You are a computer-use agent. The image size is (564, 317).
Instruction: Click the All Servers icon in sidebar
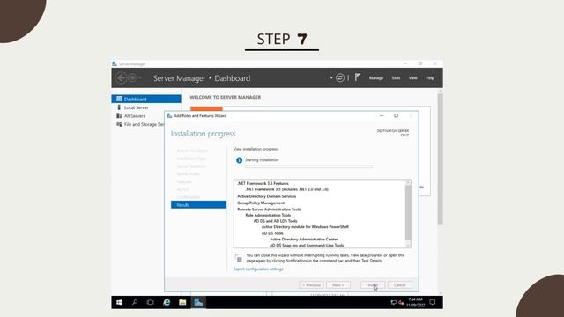[119, 115]
